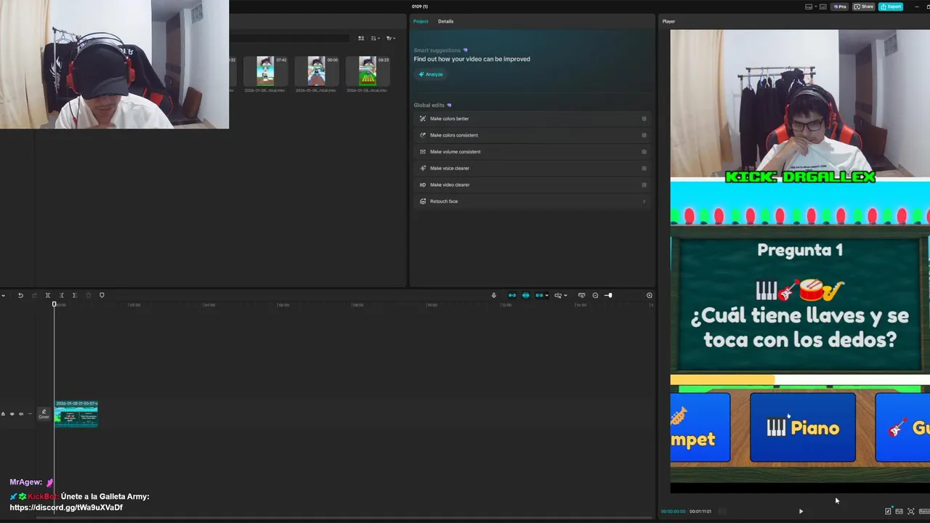The width and height of the screenshot is (930, 523).
Task: Open the media sort dropdown
Action: click(375, 38)
